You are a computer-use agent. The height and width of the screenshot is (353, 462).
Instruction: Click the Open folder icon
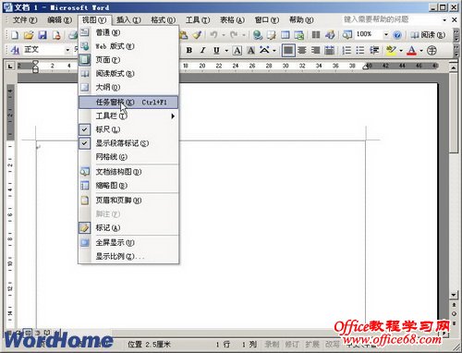click(29, 35)
